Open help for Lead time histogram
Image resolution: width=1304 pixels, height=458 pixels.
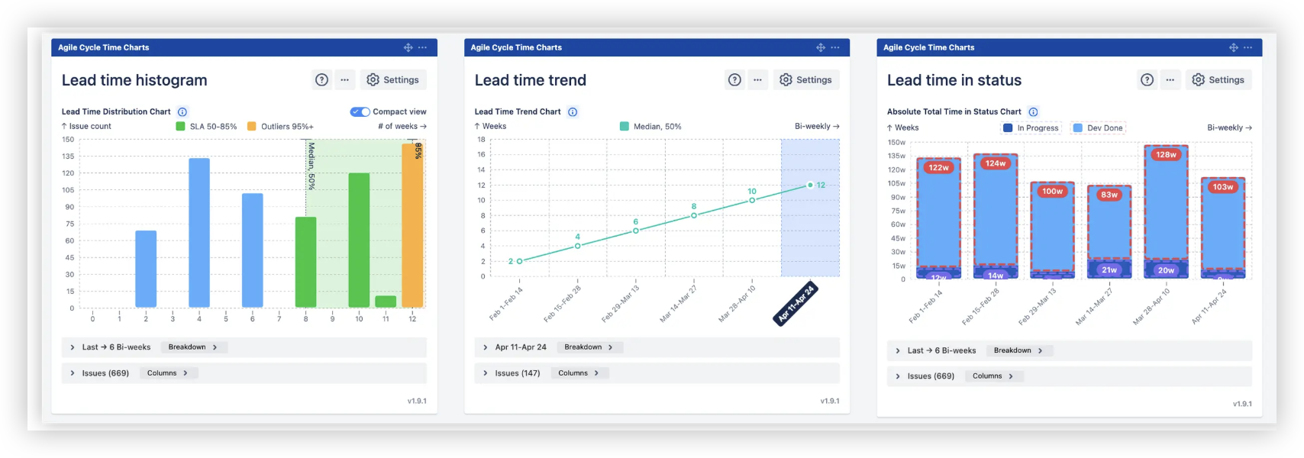[x=322, y=79]
